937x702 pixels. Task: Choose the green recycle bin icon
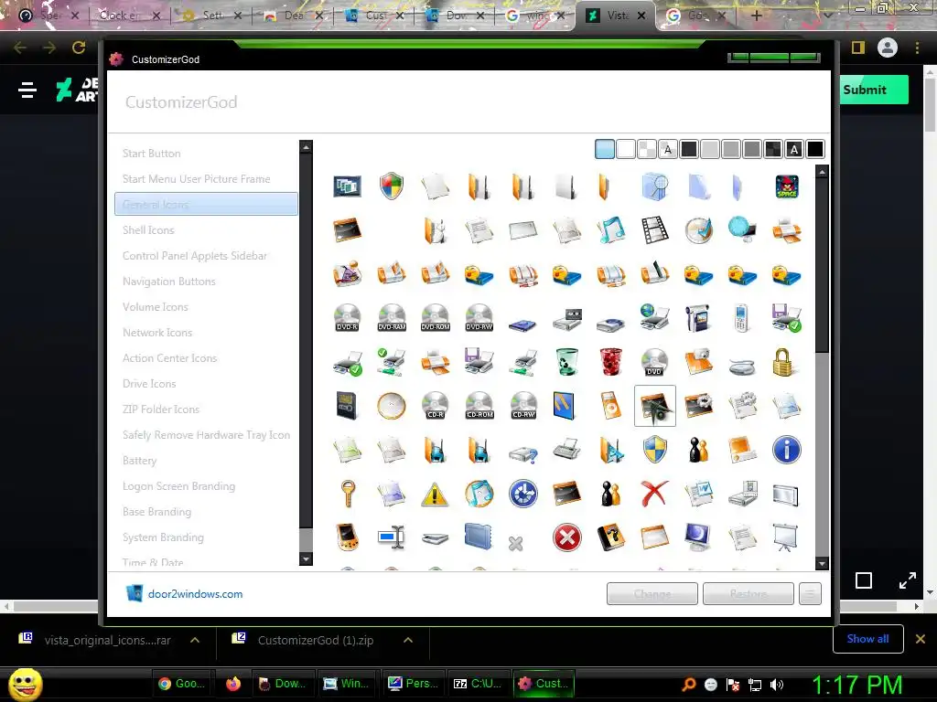(566, 362)
